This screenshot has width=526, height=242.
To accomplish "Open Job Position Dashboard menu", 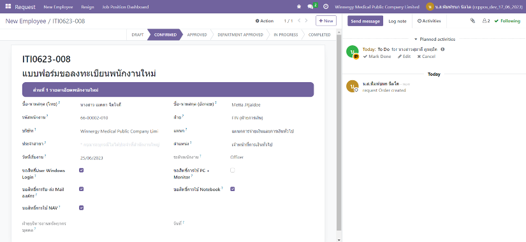I will (x=126, y=7).
